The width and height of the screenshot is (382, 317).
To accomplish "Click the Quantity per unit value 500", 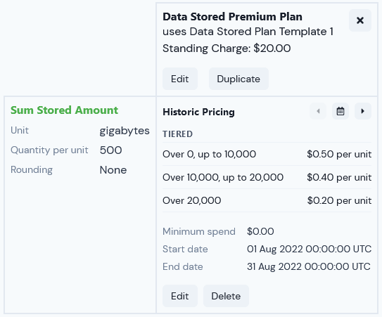I will pyautogui.click(x=111, y=150).
